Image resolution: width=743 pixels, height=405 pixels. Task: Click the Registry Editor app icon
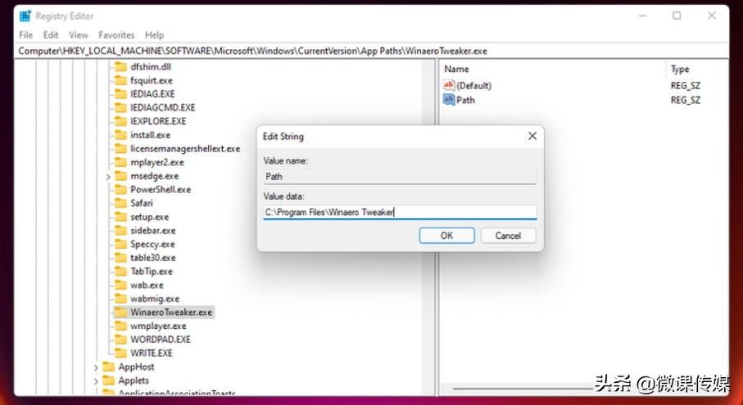(x=25, y=16)
